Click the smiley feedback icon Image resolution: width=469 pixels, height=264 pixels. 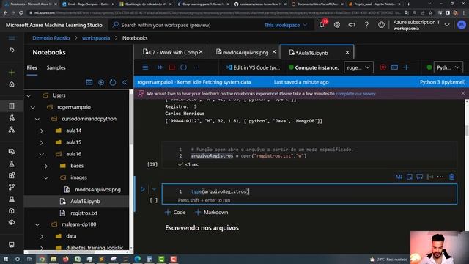[x=381, y=25]
